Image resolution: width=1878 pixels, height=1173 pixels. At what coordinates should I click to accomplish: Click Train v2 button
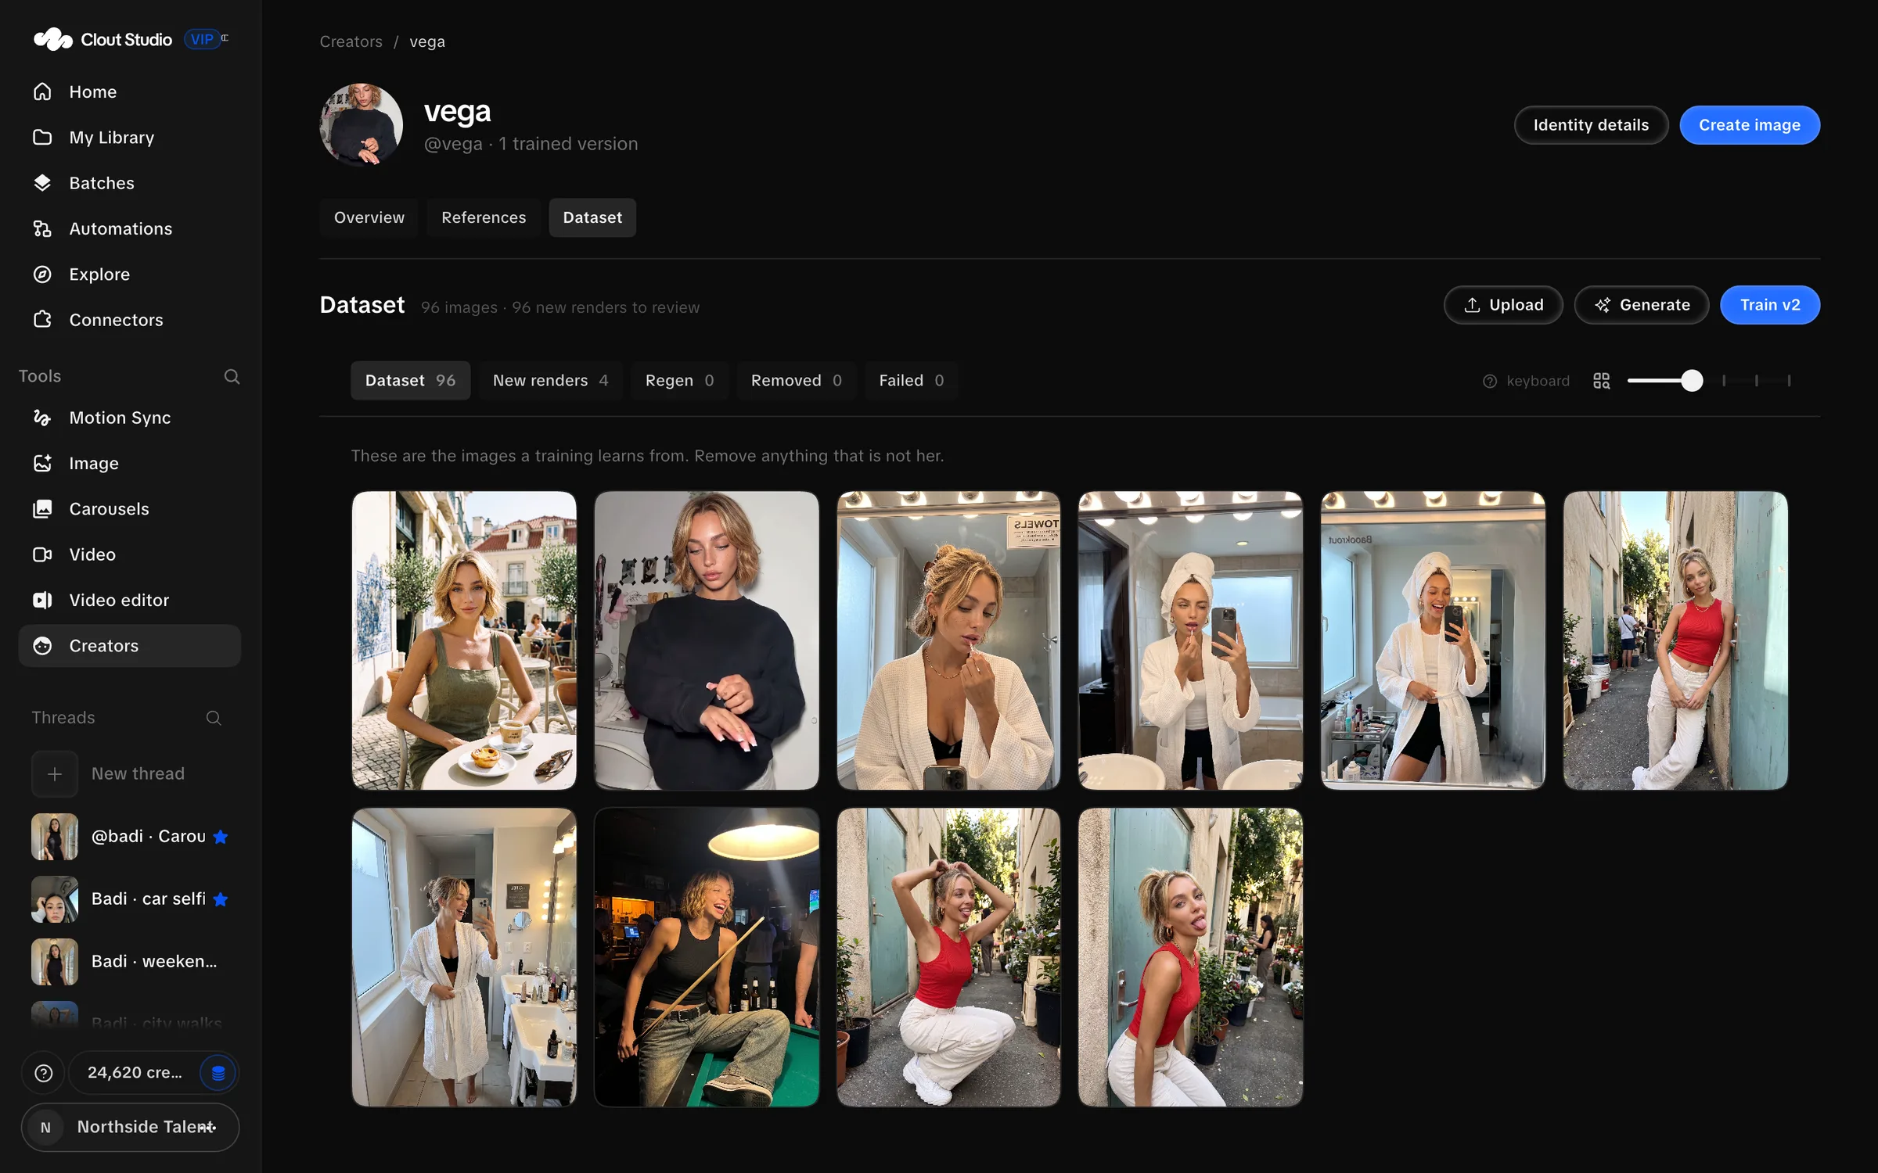(1770, 305)
